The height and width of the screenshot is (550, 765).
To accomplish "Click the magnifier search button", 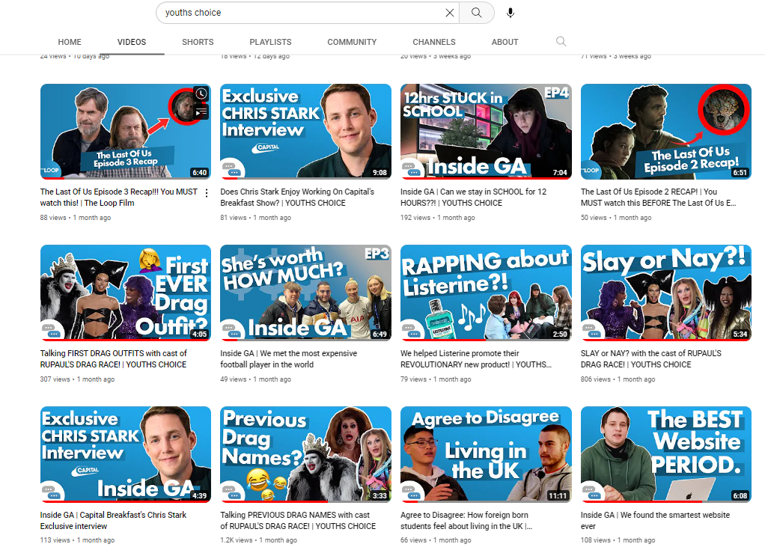I will [477, 13].
